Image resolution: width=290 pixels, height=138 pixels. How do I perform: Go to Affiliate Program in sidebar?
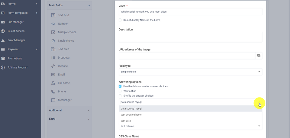[x=18, y=67]
